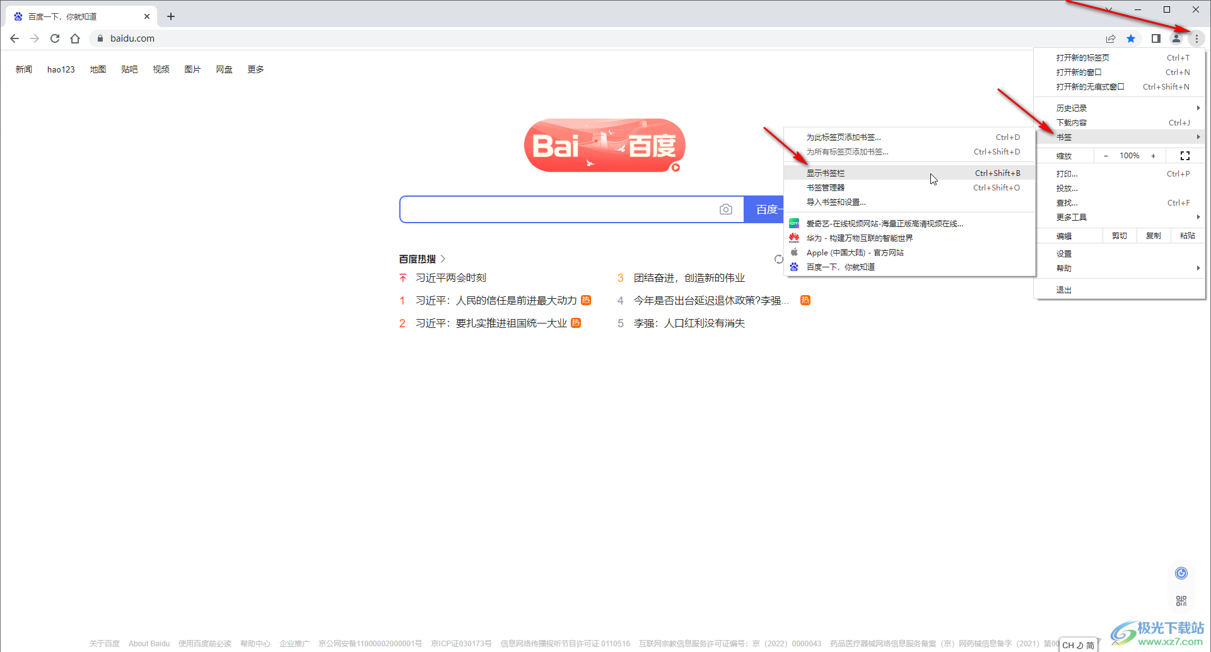Choose 为此标签页添加书签 in submenu

point(910,137)
